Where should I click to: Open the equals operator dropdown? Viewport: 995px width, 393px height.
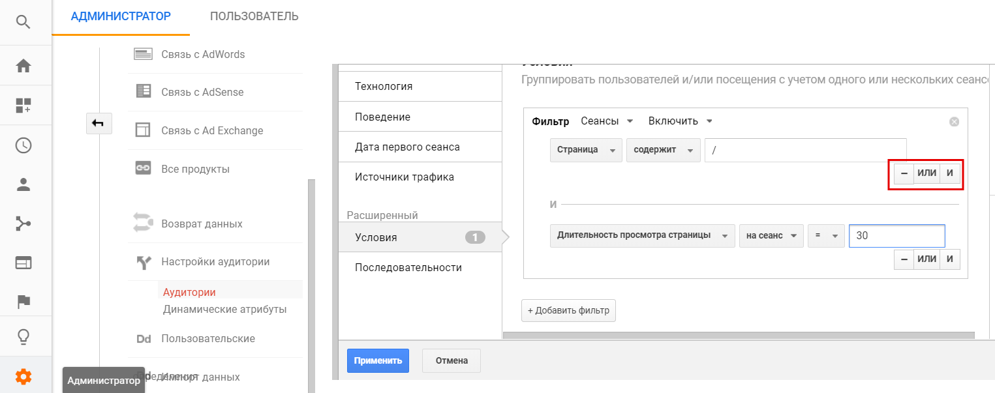click(x=826, y=236)
